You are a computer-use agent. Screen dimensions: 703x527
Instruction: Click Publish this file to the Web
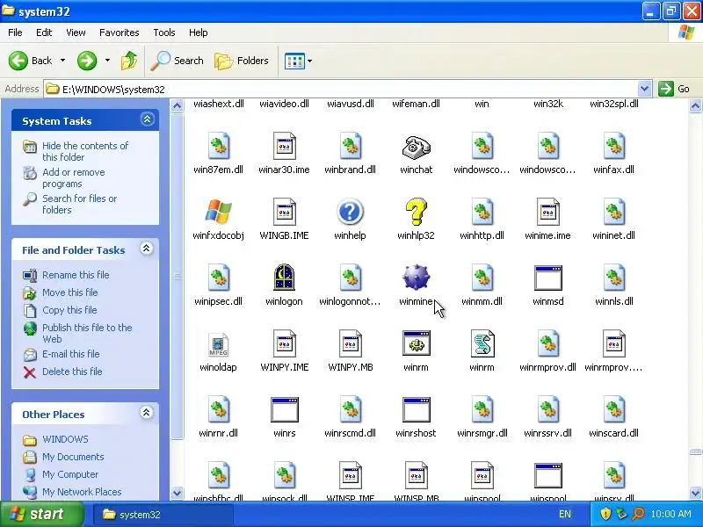coord(87,333)
